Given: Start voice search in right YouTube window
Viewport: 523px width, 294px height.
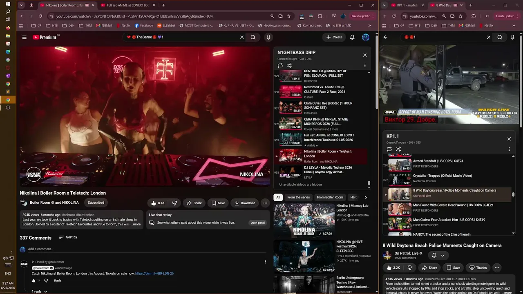Looking at the screenshot, I should click(513, 37).
